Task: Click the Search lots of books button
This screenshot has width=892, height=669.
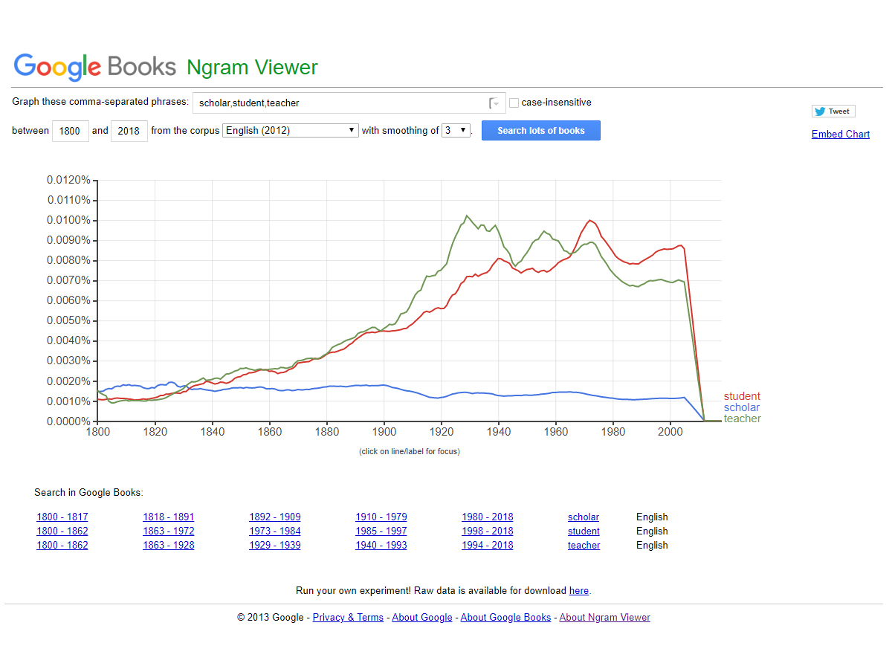Action: pyautogui.click(x=540, y=131)
